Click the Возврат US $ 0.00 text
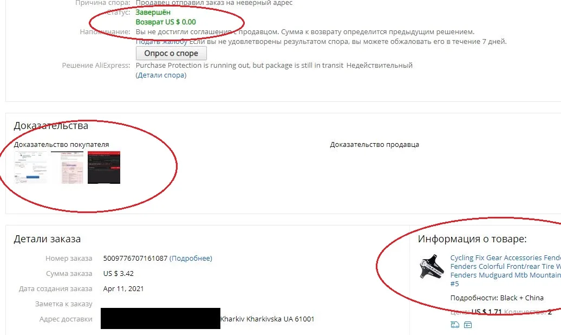This screenshot has width=561, height=335. coord(166,22)
